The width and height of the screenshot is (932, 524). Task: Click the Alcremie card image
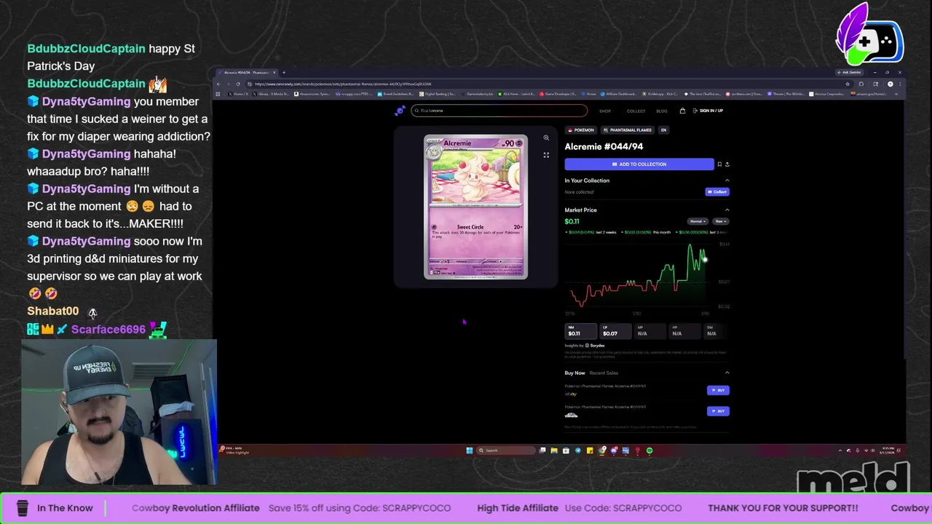[475, 207]
